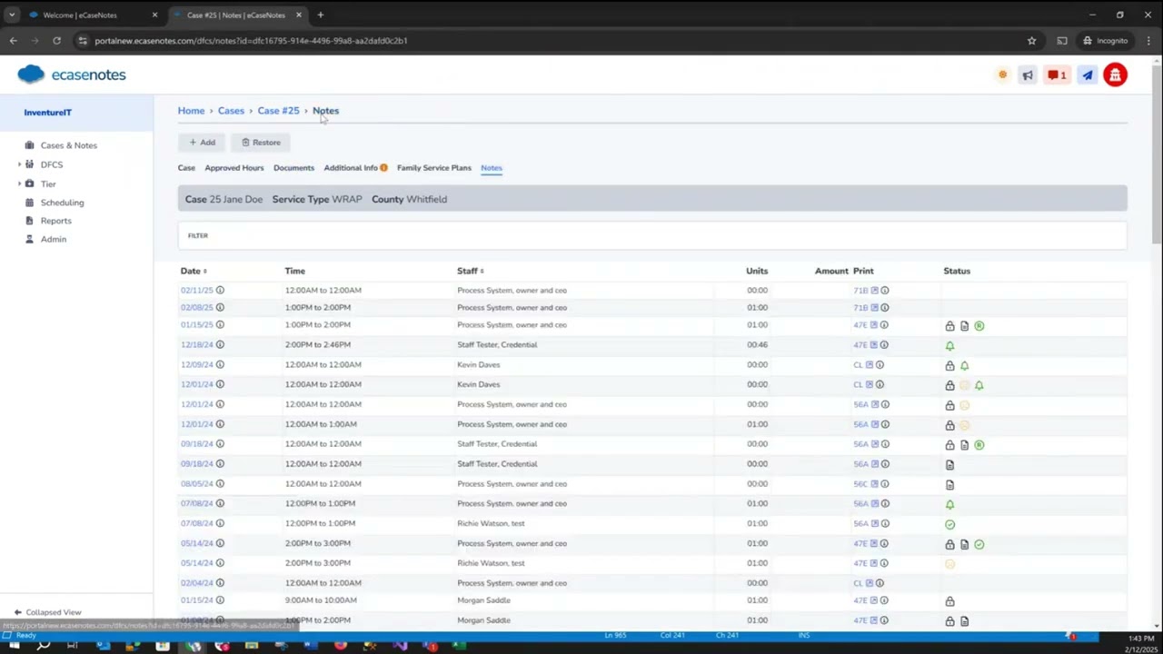Click Staff Tester, Credential in 12/18/24 row
This screenshot has width=1163, height=654.
pyautogui.click(x=497, y=345)
